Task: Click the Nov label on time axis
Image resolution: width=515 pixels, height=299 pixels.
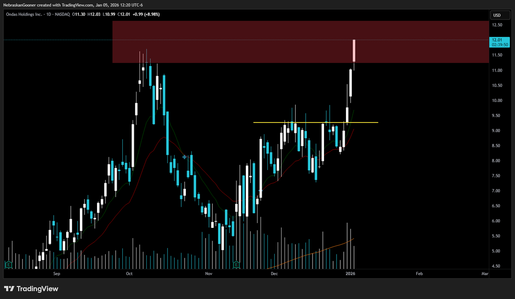Action: [x=209, y=273]
